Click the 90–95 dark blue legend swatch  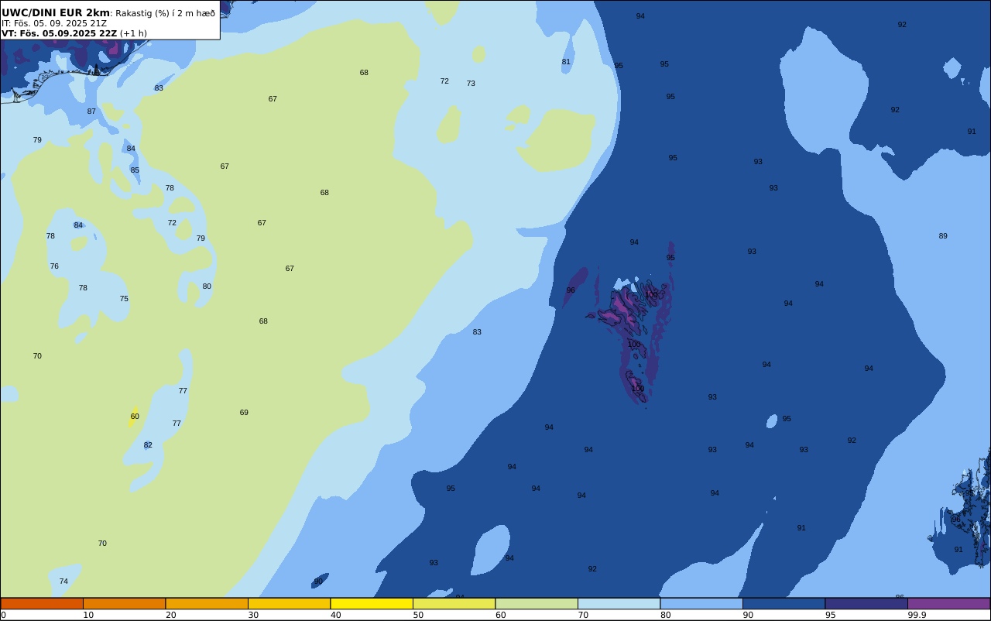[x=784, y=603]
